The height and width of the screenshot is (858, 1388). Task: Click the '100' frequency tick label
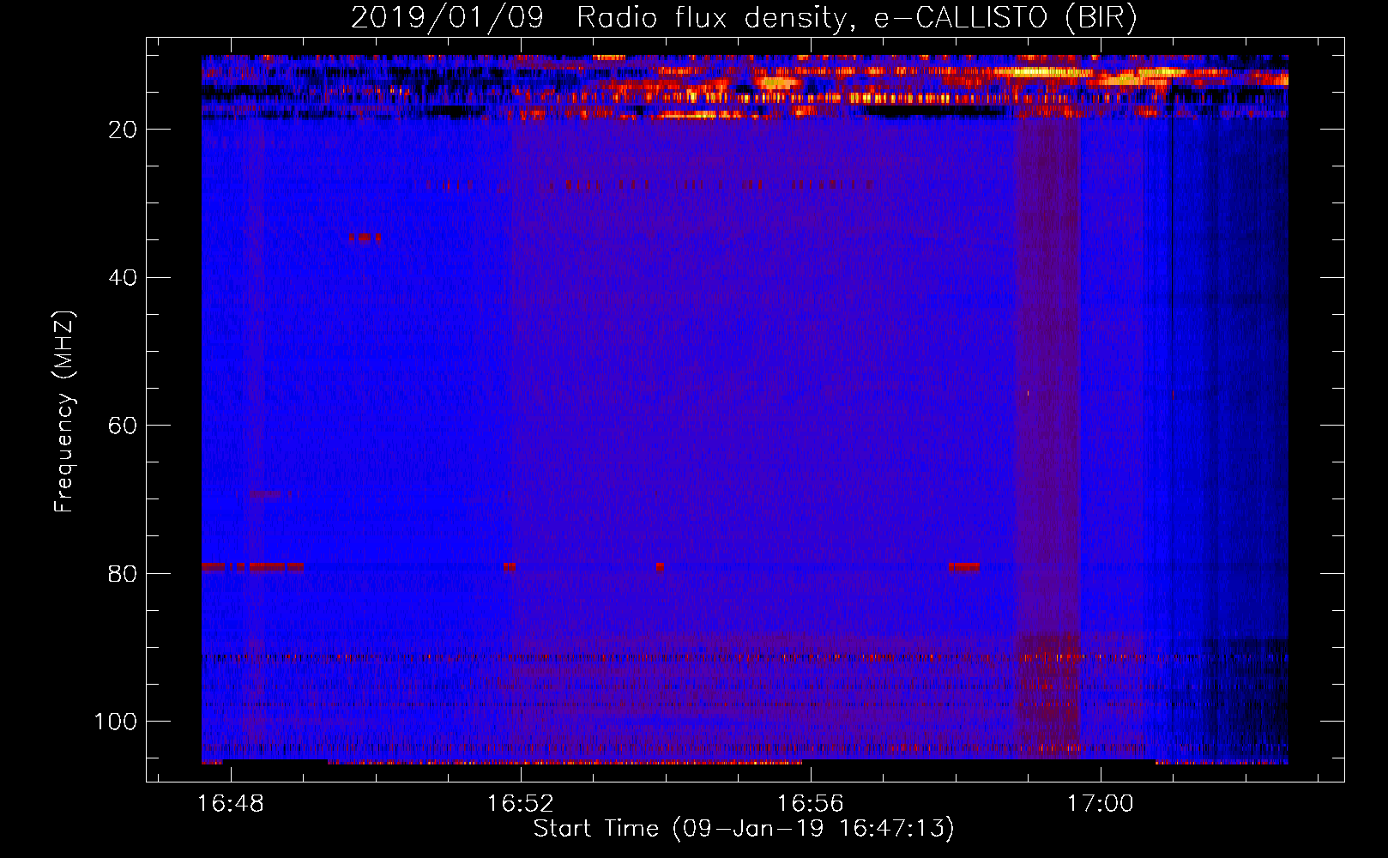click(116, 722)
